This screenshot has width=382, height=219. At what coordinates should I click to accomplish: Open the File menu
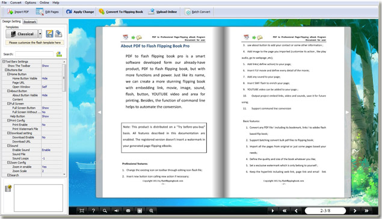coord(4,2)
